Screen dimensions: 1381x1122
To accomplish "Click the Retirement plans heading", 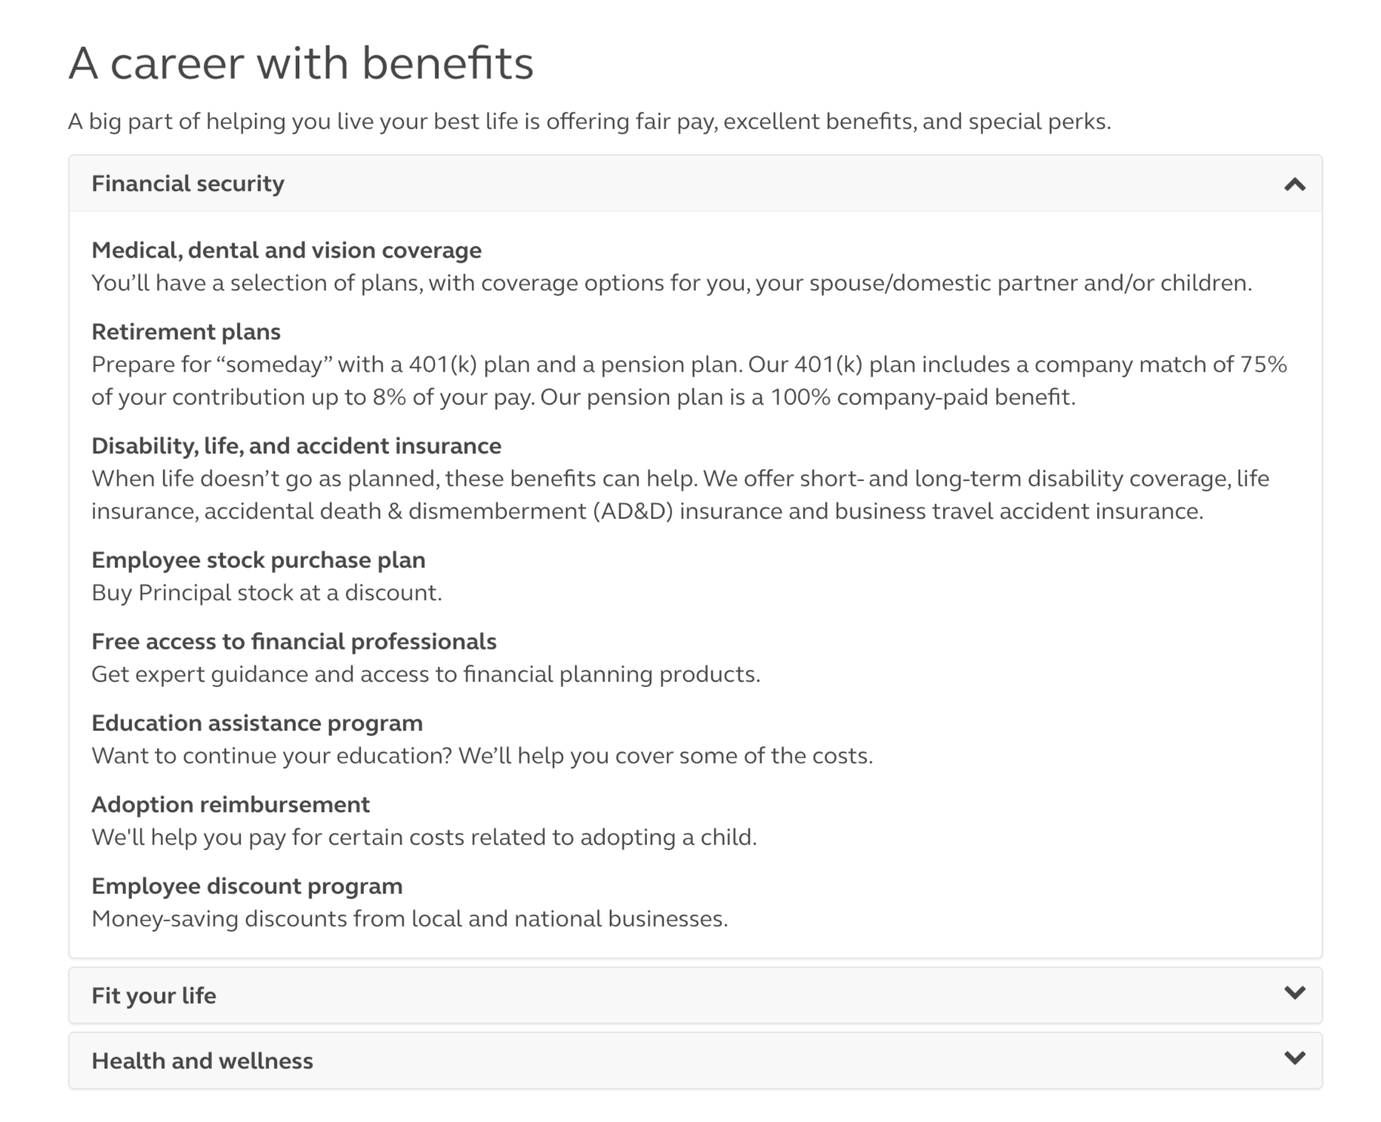I will (186, 332).
